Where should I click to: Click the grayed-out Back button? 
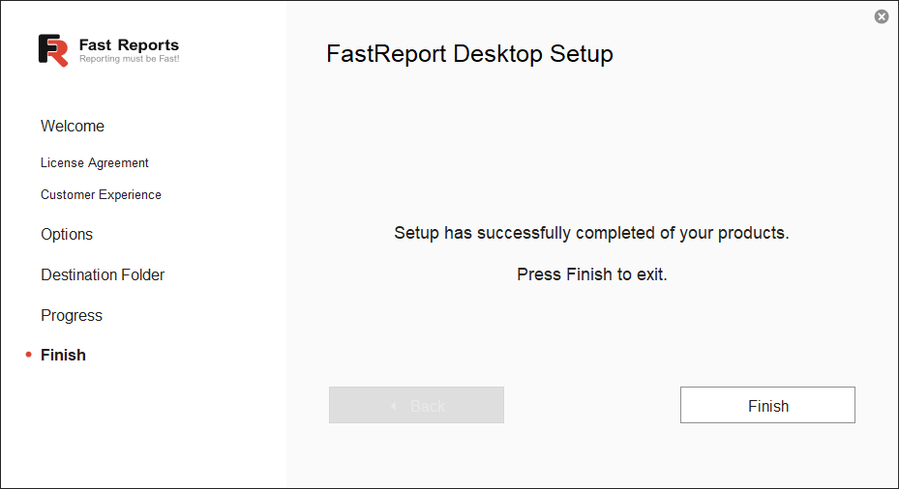click(416, 406)
